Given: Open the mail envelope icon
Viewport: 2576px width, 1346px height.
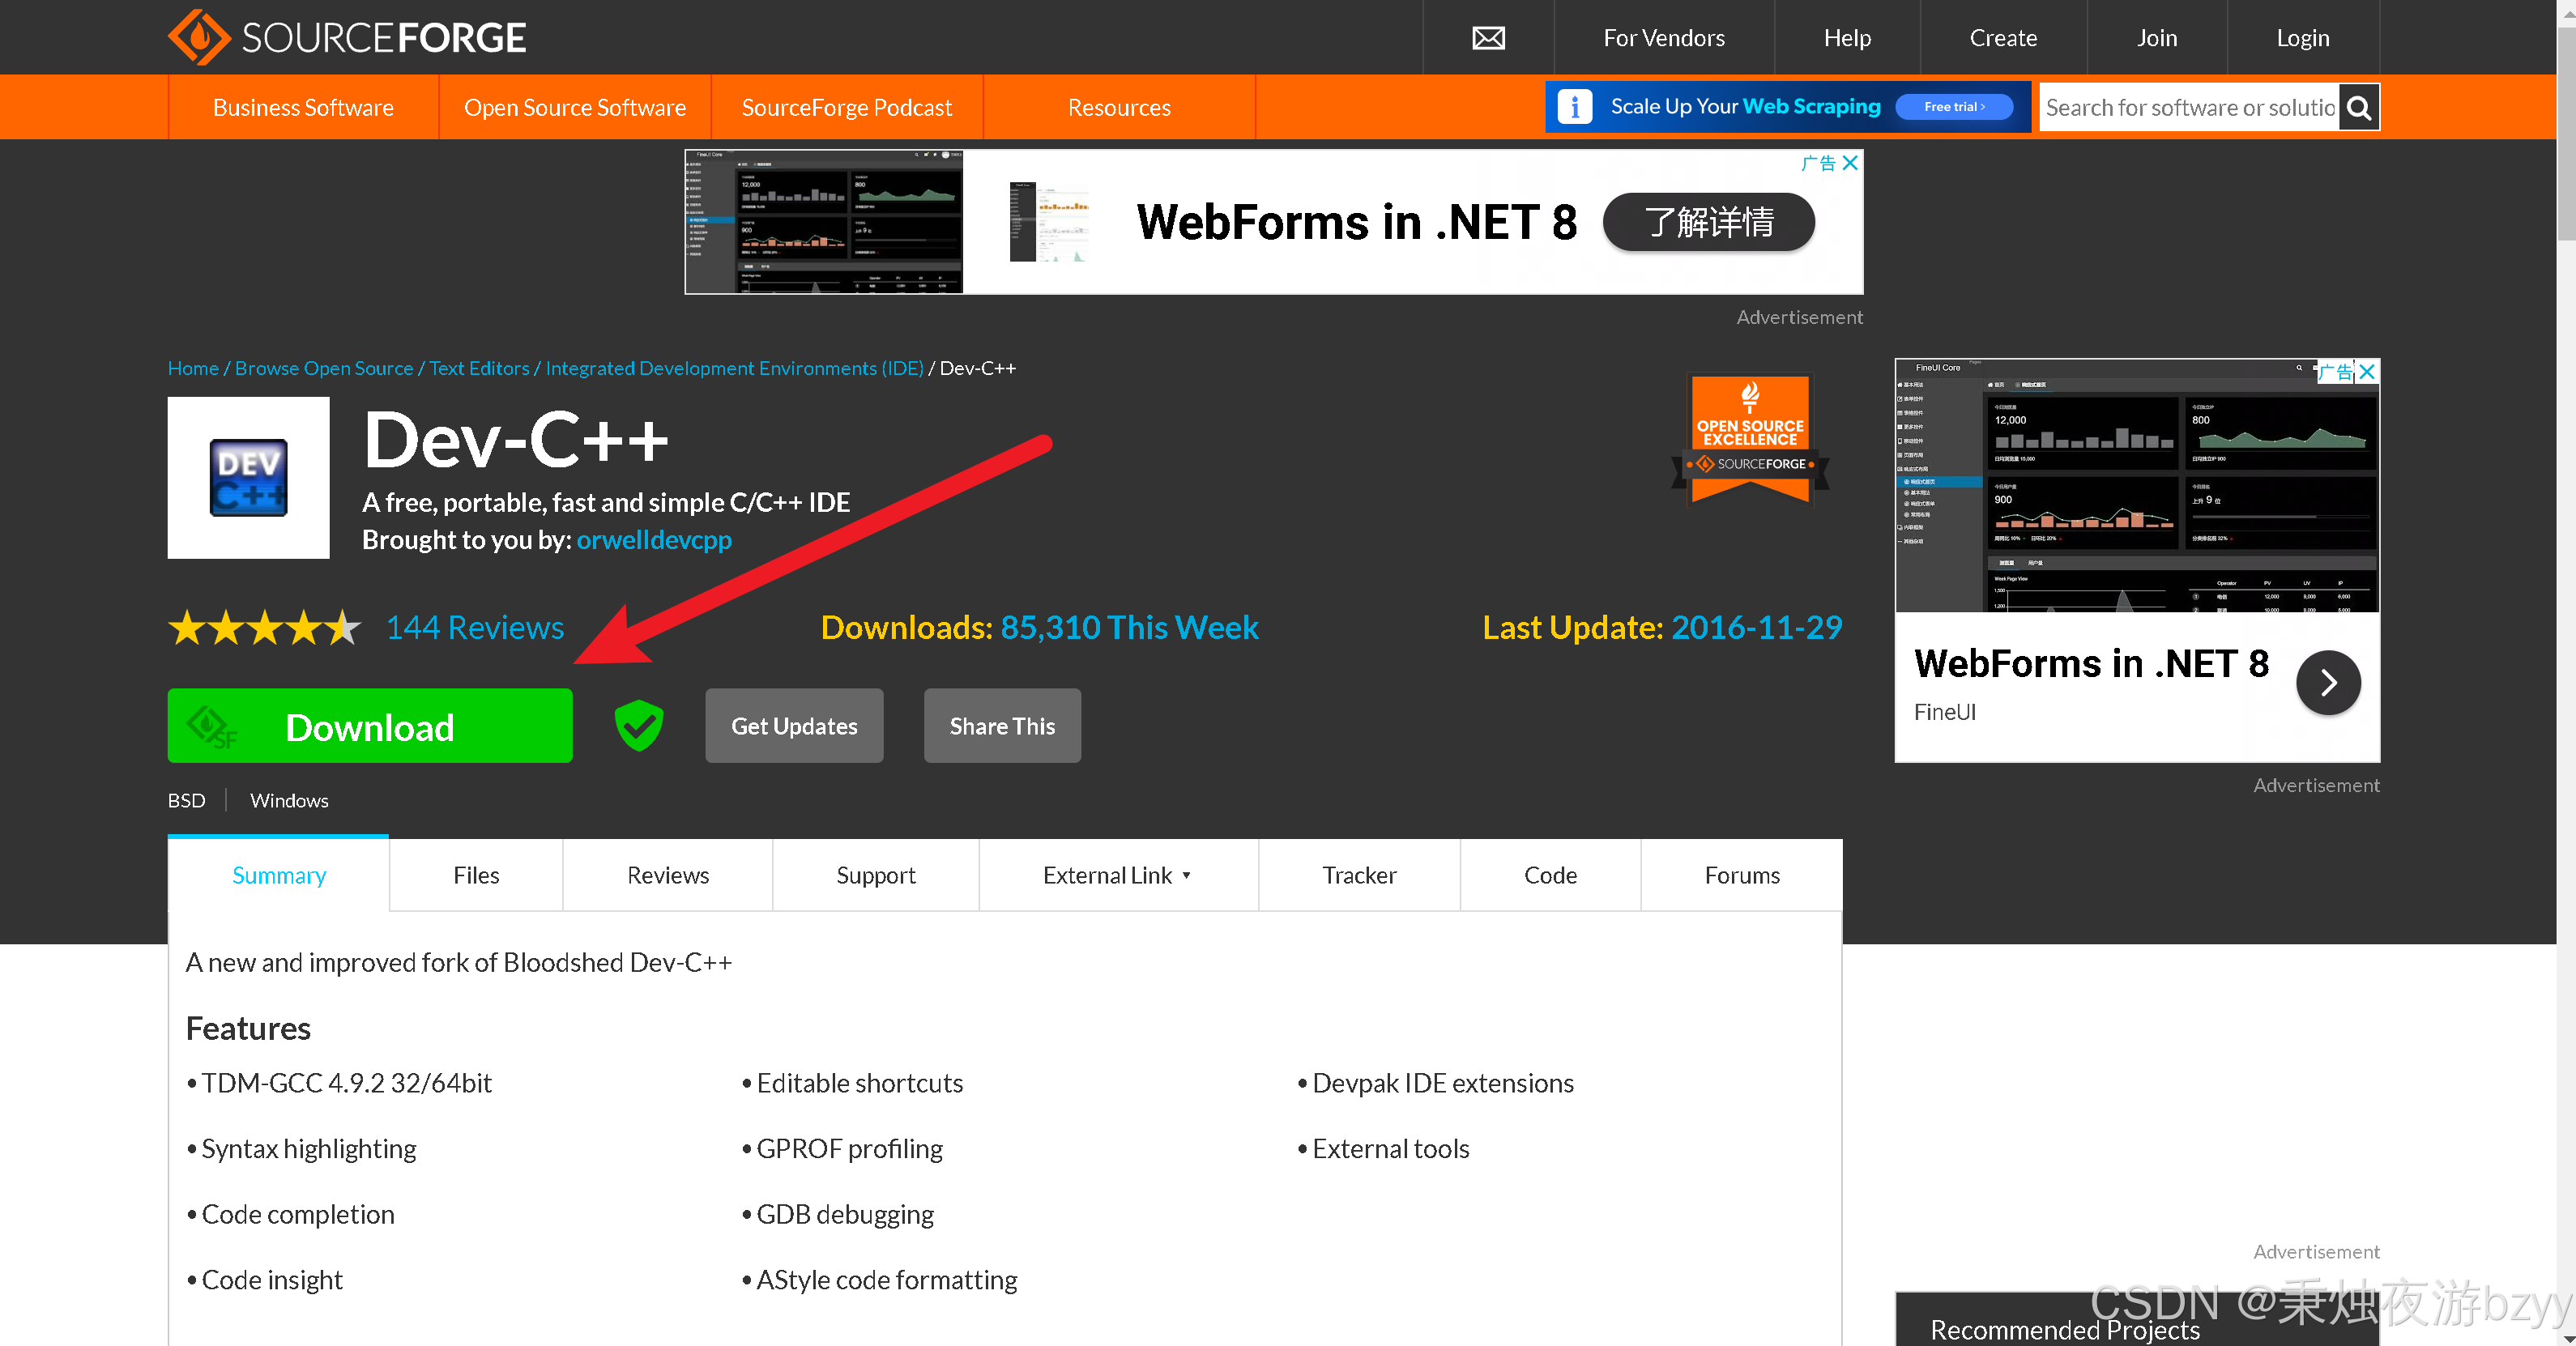Looking at the screenshot, I should tap(1487, 38).
